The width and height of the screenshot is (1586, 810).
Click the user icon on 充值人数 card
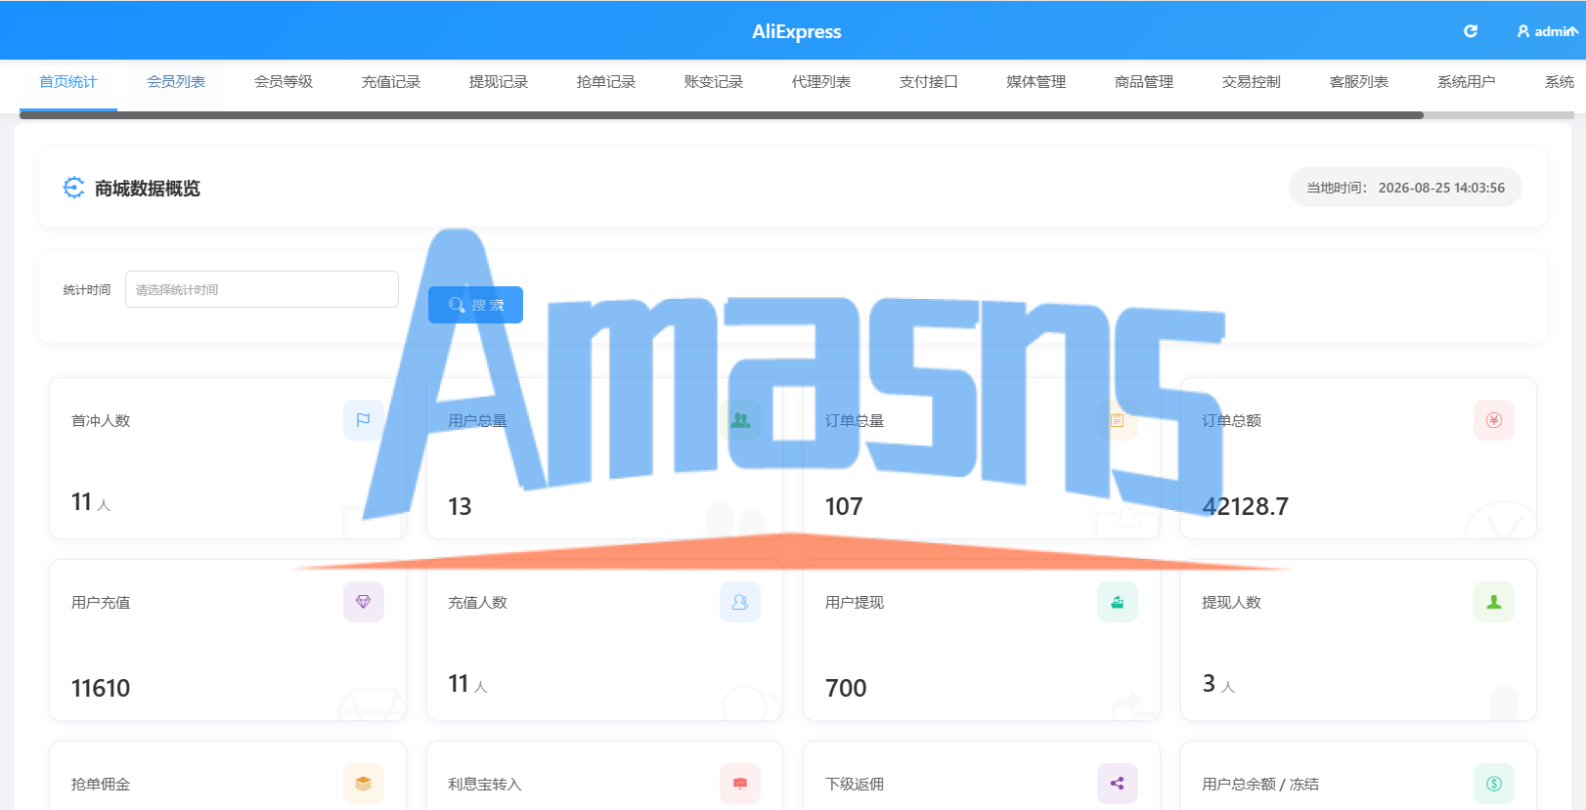click(740, 602)
